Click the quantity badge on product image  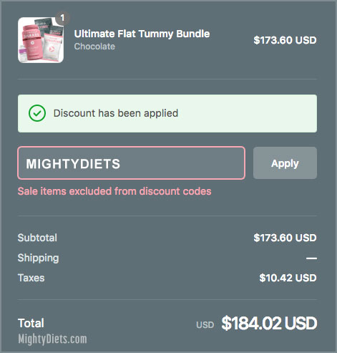pyautogui.click(x=62, y=18)
